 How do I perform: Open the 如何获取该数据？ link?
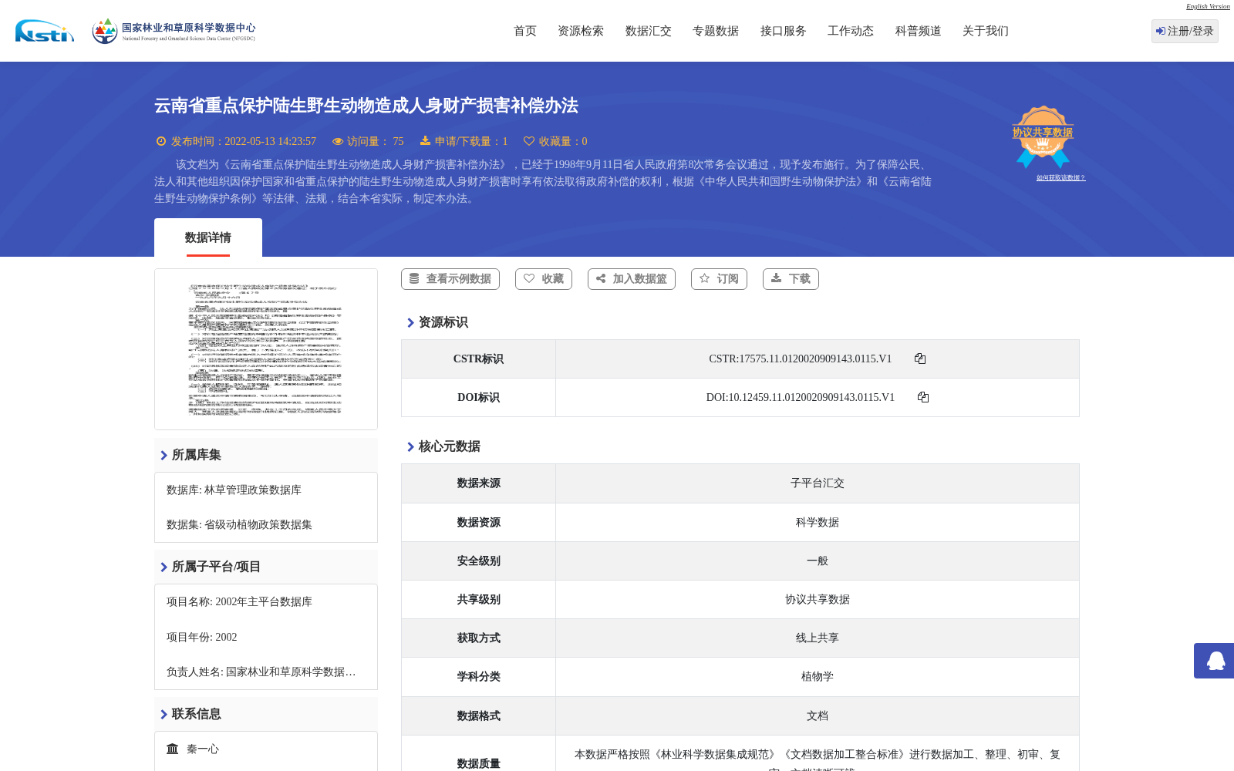pos(1060,177)
